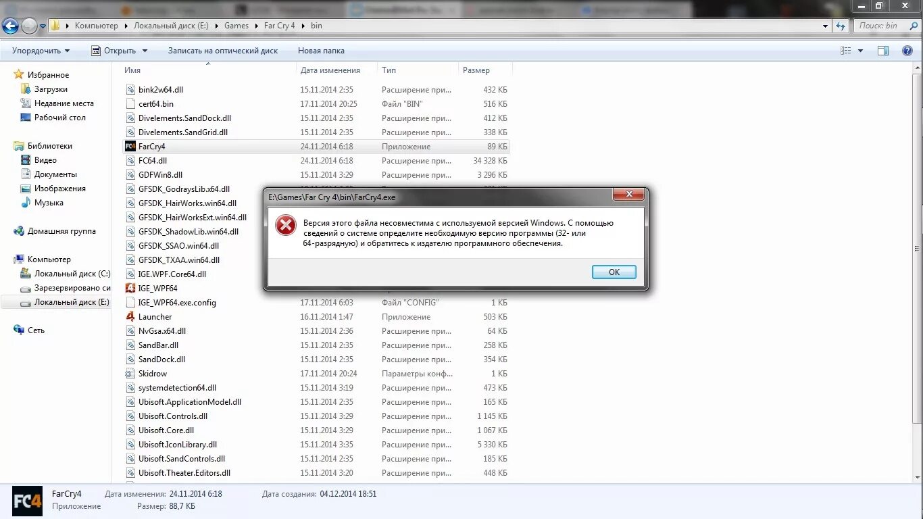The height and width of the screenshot is (519, 923).
Task: Select file 'Ubisoft.Theater.Editors.dll'
Action: coord(184,473)
